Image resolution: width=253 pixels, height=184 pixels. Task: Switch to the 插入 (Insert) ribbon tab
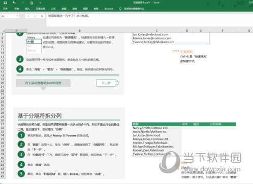pos(27,9)
